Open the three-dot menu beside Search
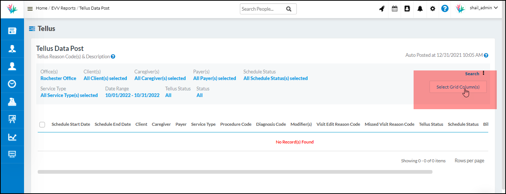Screen dimensions: 506x194 [483, 73]
